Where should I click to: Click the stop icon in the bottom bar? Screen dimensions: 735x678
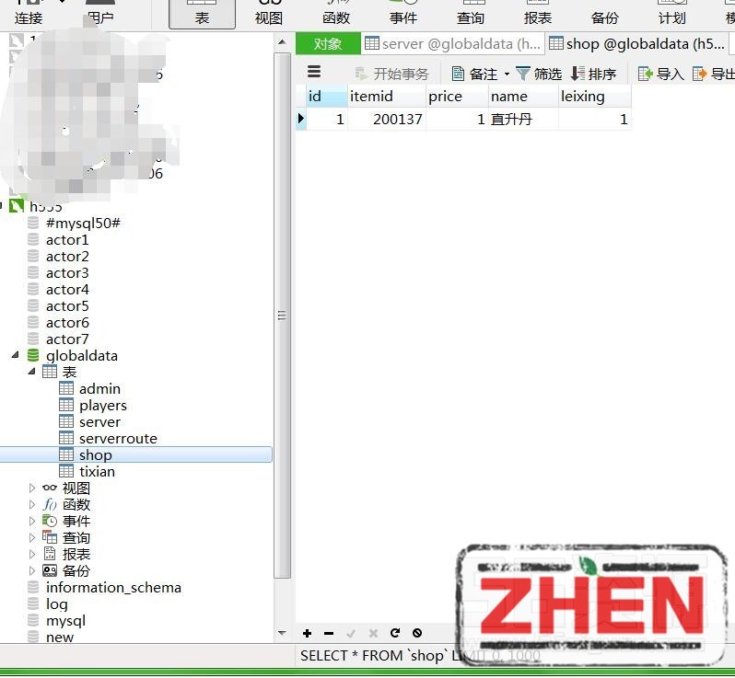(x=417, y=633)
